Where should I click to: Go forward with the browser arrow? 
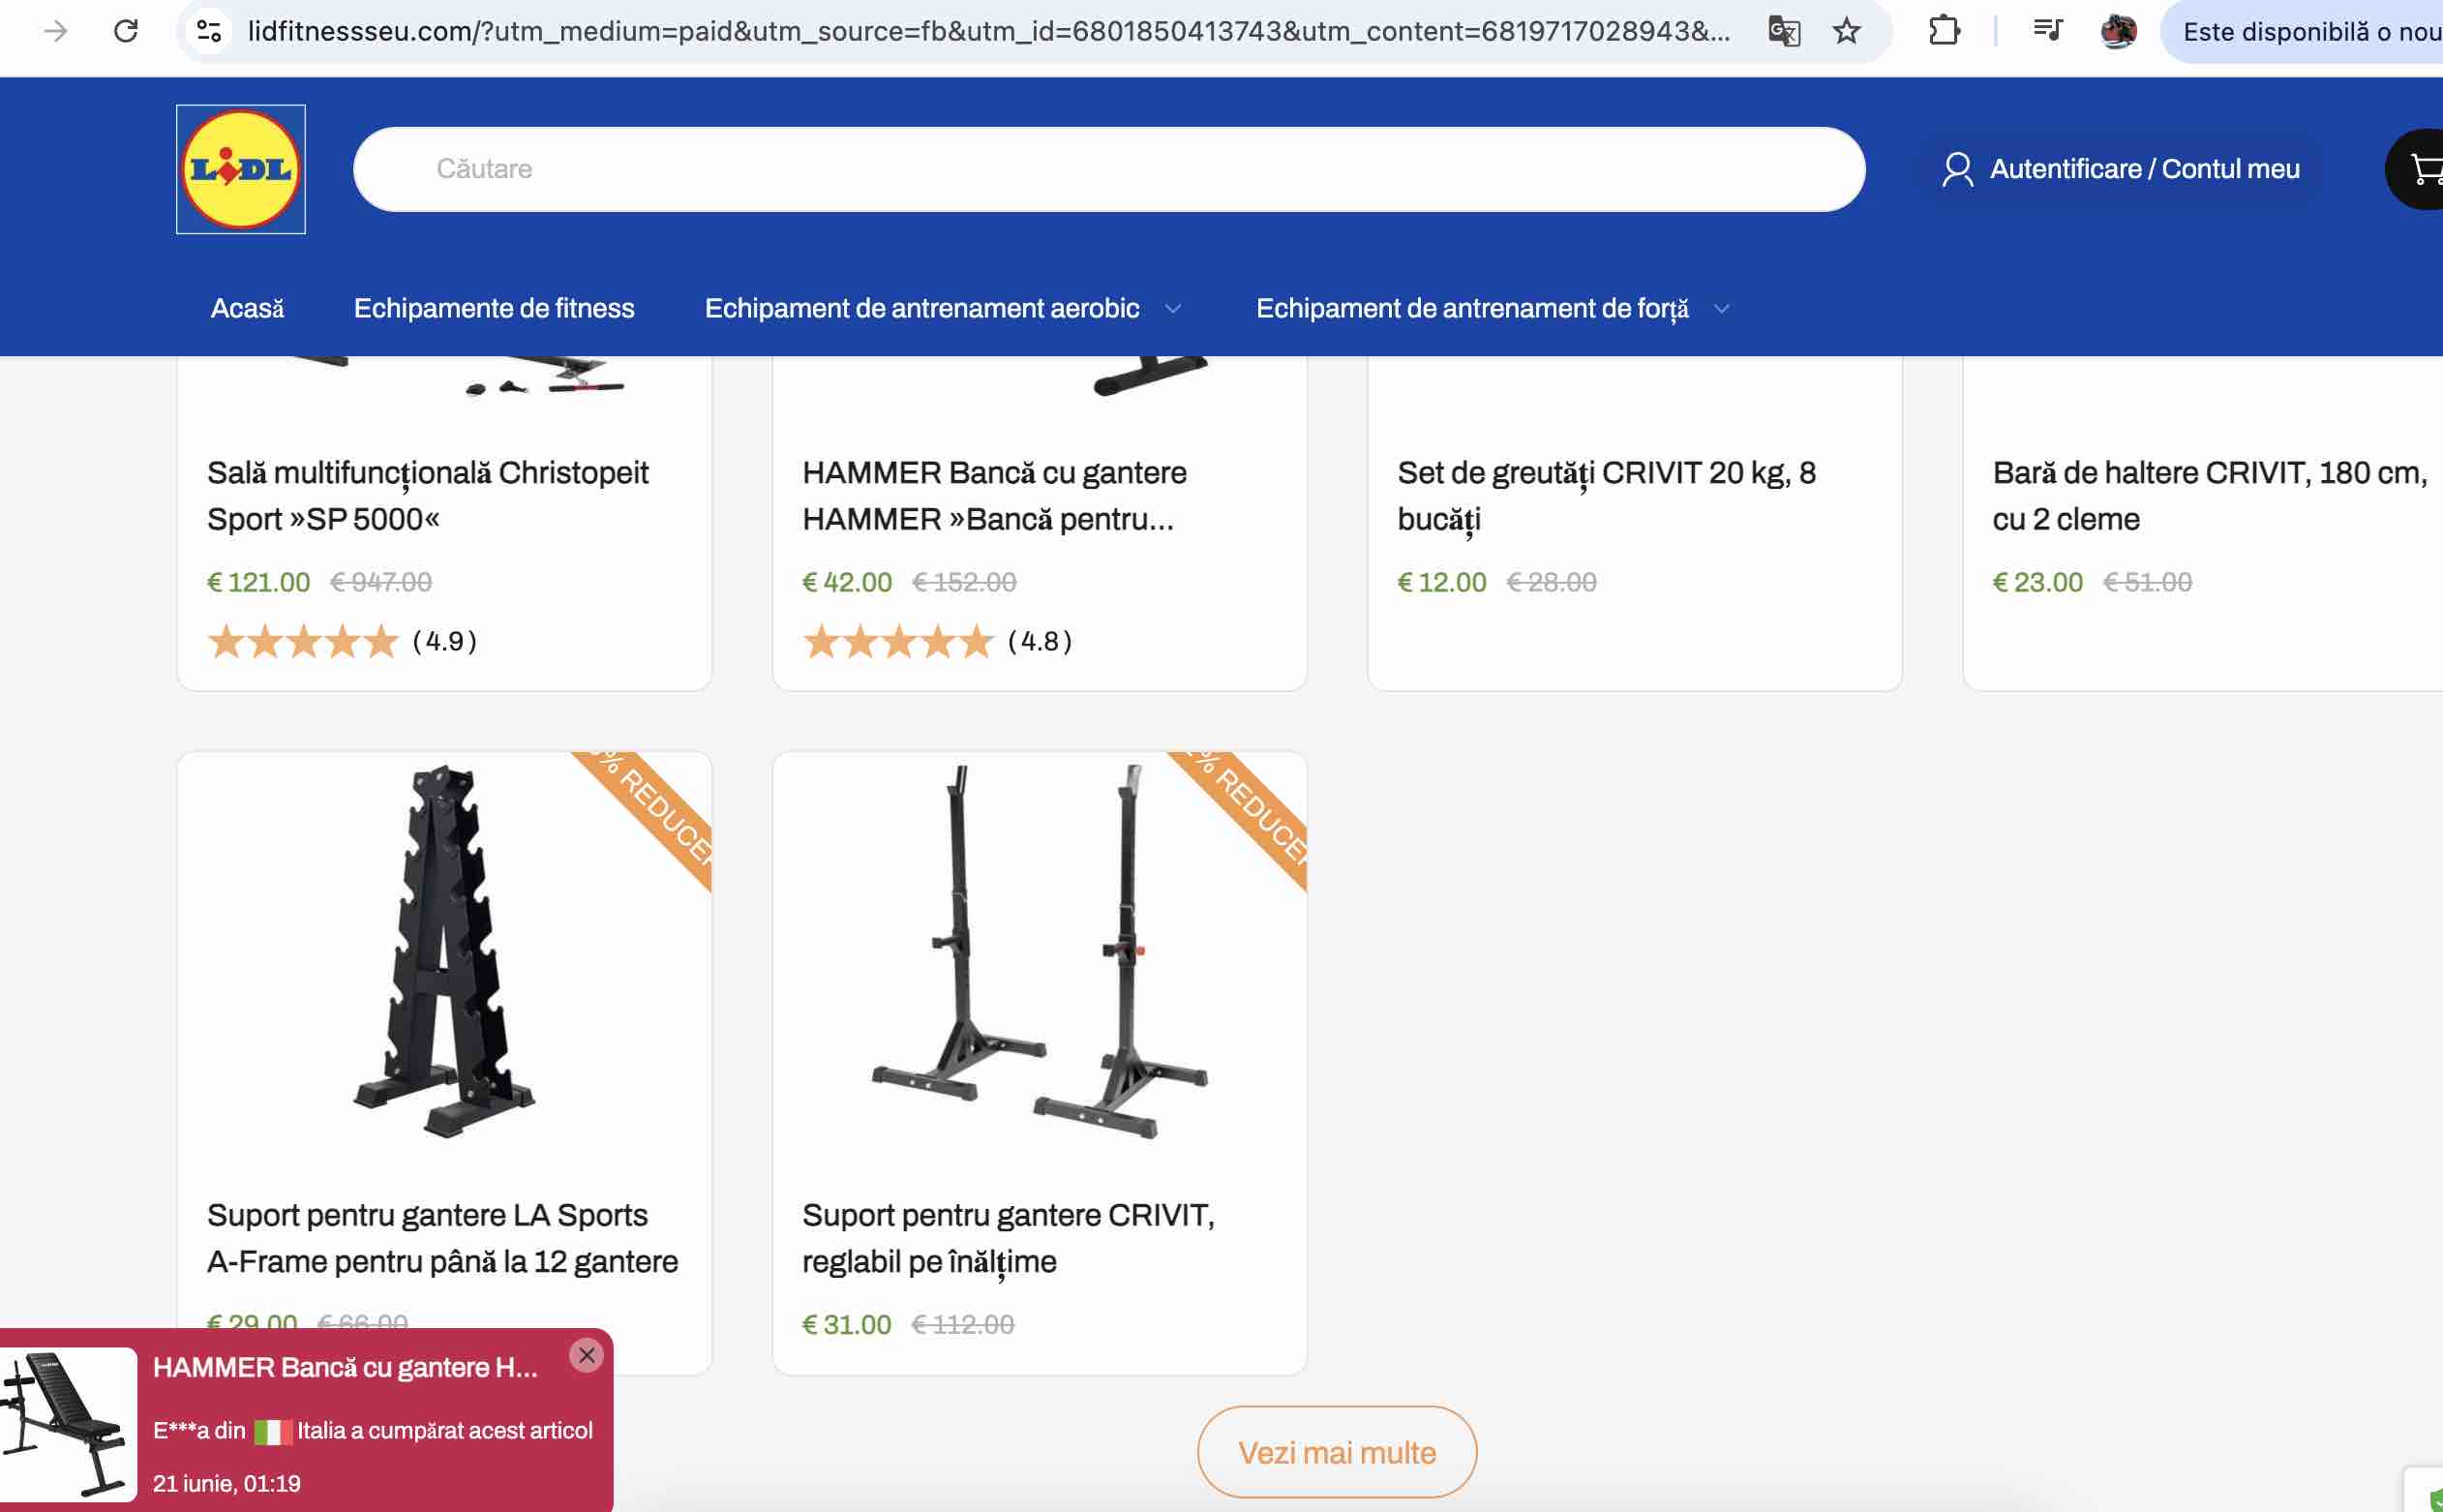click(x=56, y=31)
